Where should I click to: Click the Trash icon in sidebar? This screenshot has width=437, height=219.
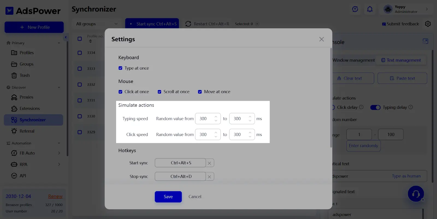point(14,76)
